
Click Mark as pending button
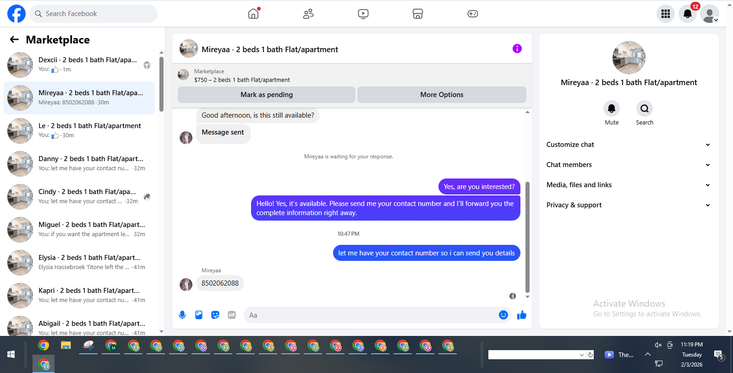[x=267, y=95]
